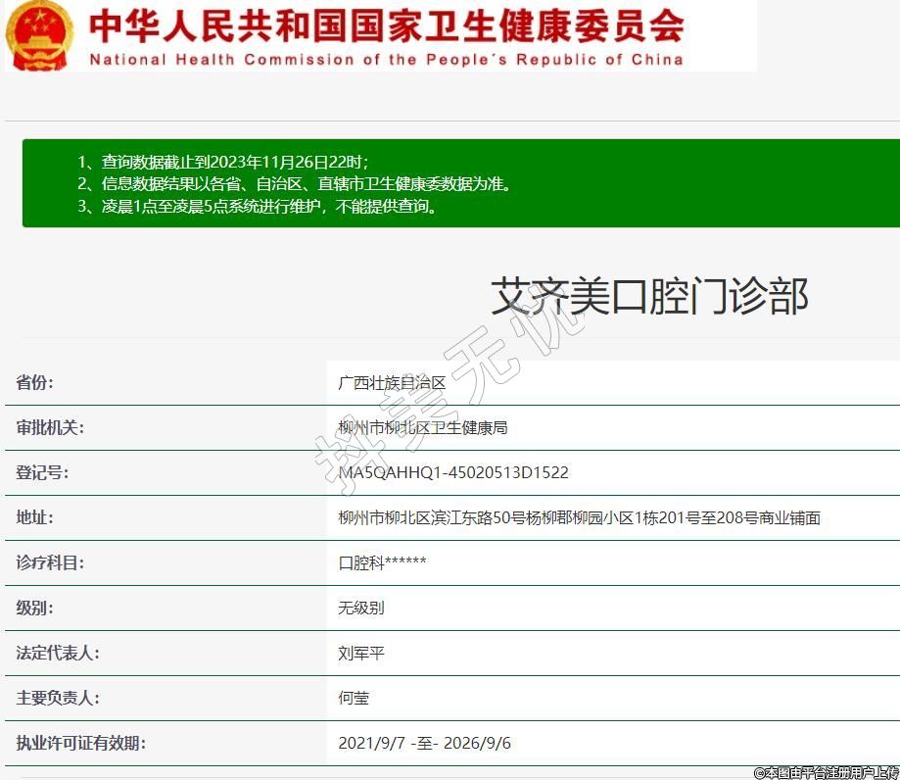Click the approval authority value 柳州市柳北区卫生健康局
Screen dimensions: 900x780
tap(422, 427)
